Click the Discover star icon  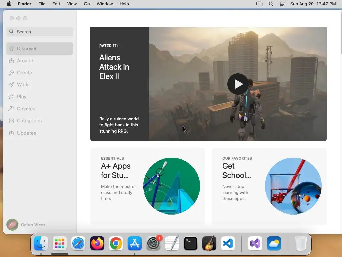pos(11,49)
